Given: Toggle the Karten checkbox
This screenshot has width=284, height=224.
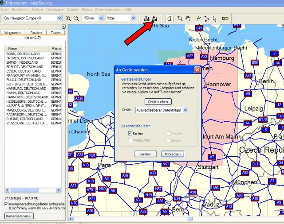Looking at the screenshot, I should click(130, 133).
